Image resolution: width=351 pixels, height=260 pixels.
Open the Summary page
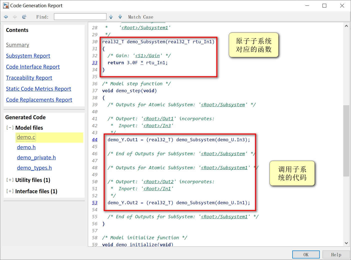pos(17,45)
